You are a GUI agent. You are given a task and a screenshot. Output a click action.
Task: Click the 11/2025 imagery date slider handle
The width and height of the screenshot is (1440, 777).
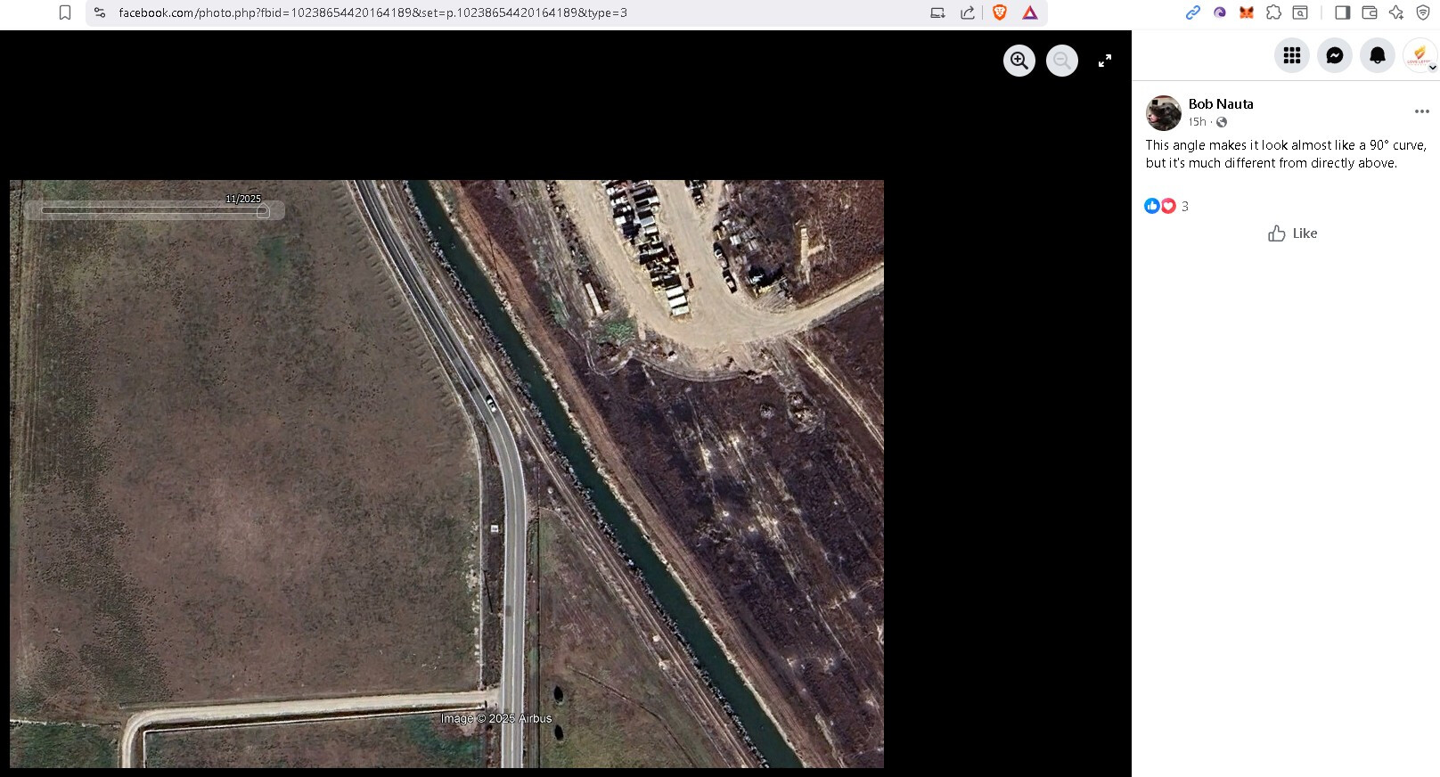pos(263,211)
